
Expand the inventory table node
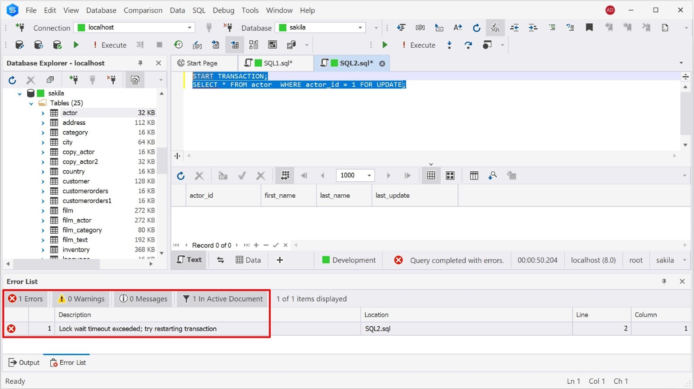pos(43,250)
